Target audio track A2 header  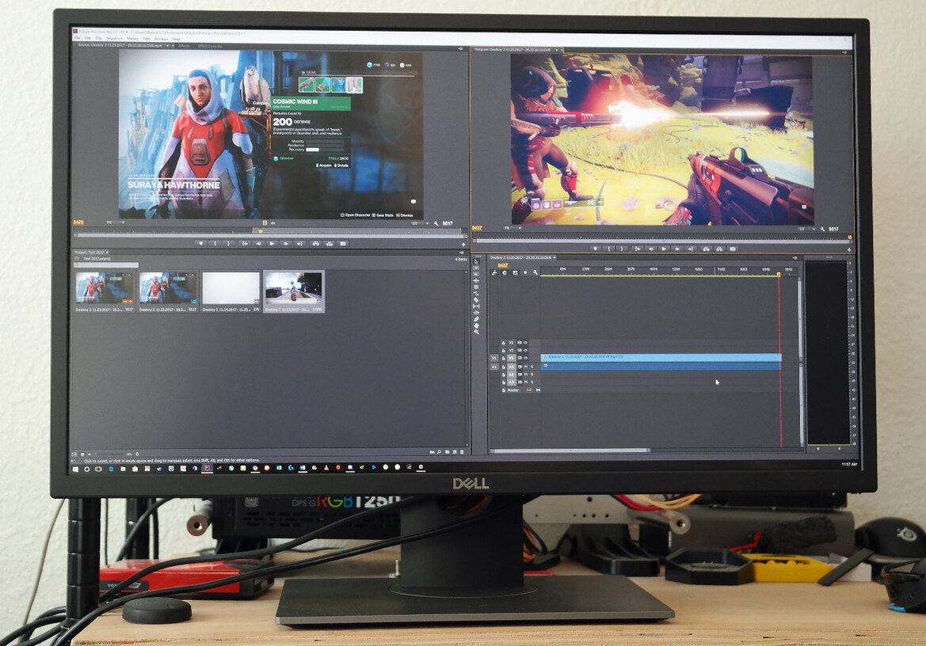tap(512, 374)
